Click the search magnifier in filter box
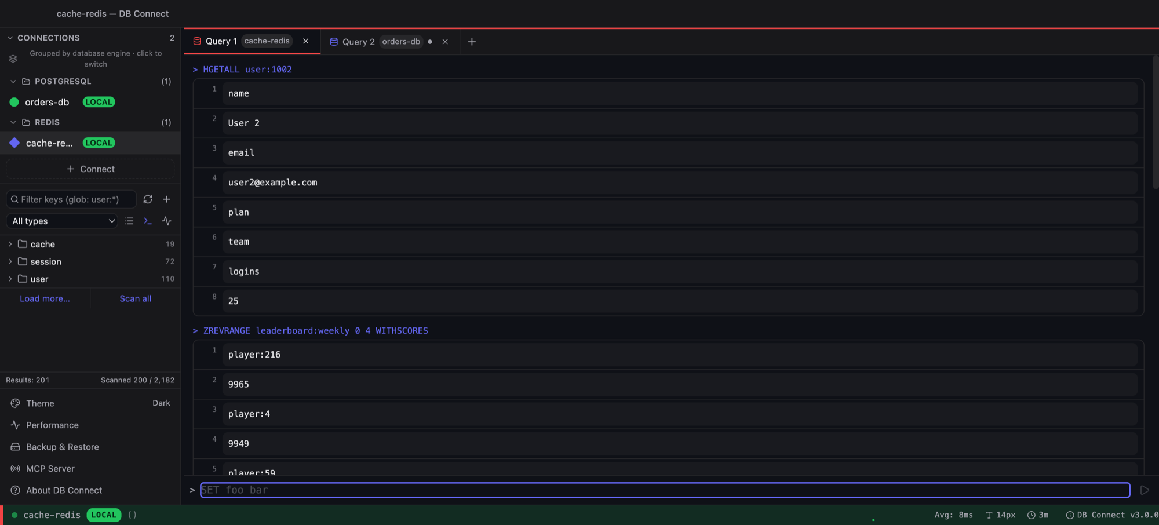 pos(14,199)
